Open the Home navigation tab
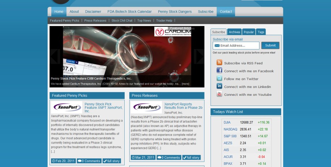This screenshot has height=167, width=331. (x=59, y=12)
